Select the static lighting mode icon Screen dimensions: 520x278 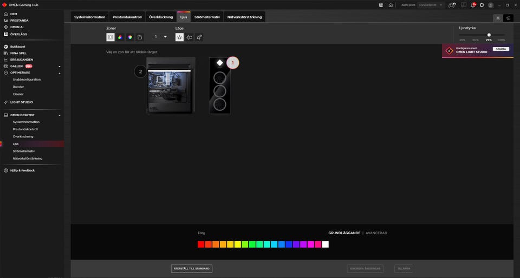point(179,37)
